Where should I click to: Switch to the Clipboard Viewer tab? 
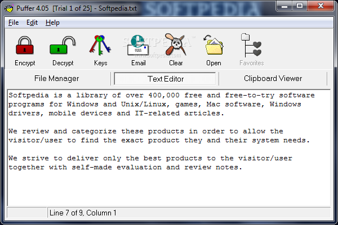(273, 79)
